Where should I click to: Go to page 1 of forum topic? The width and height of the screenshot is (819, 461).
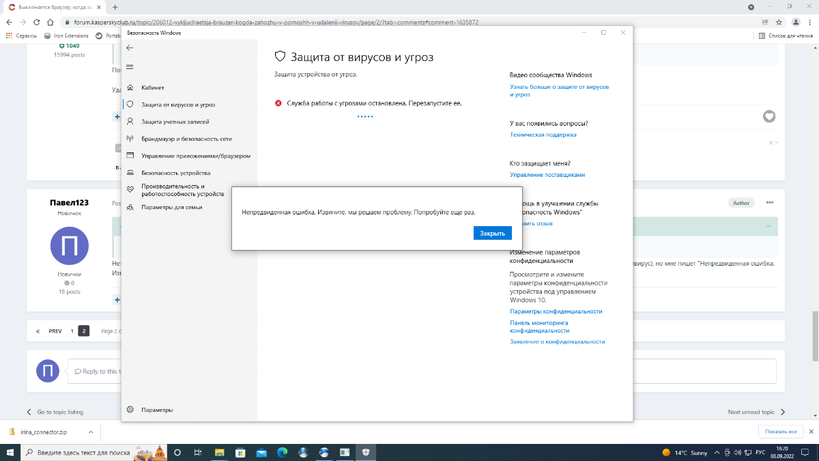72,331
